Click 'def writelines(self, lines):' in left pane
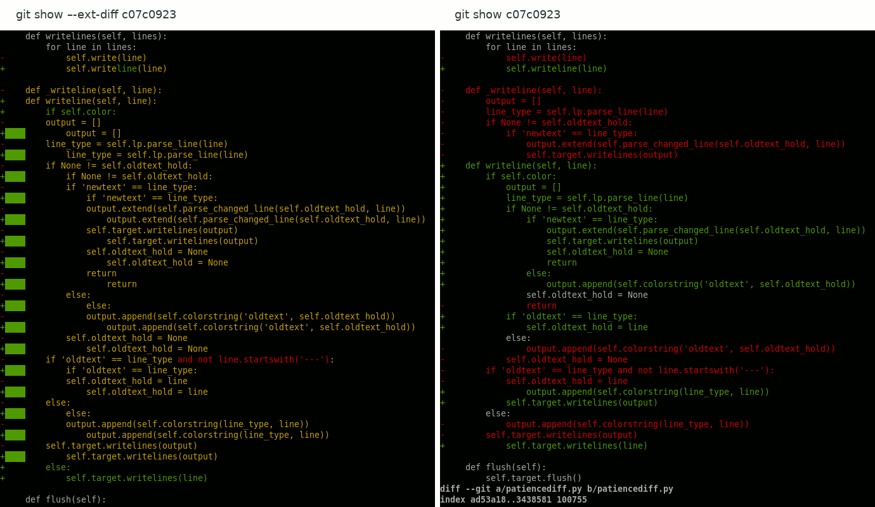Viewport: 875px width, 507px height. click(96, 36)
